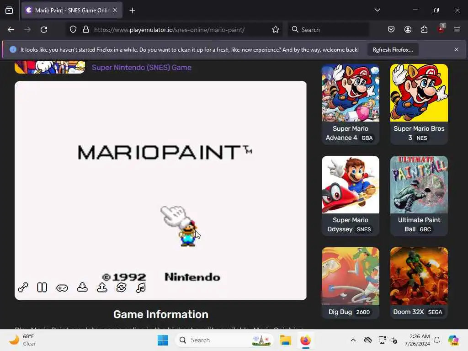Screen dimensions: 468x351
Task: View site security lock information
Action: coord(86,30)
